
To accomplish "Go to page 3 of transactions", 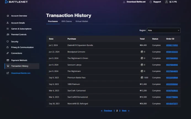I will click(120, 111).
